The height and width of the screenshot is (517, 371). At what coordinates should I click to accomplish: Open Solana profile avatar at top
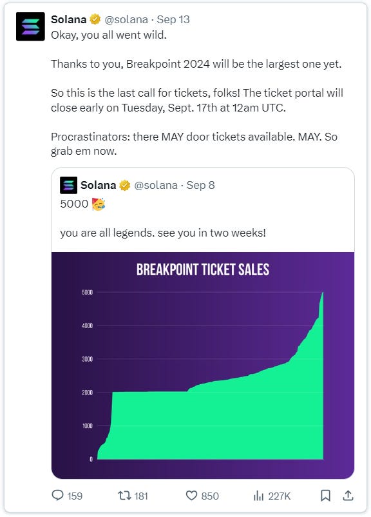pos(30,26)
